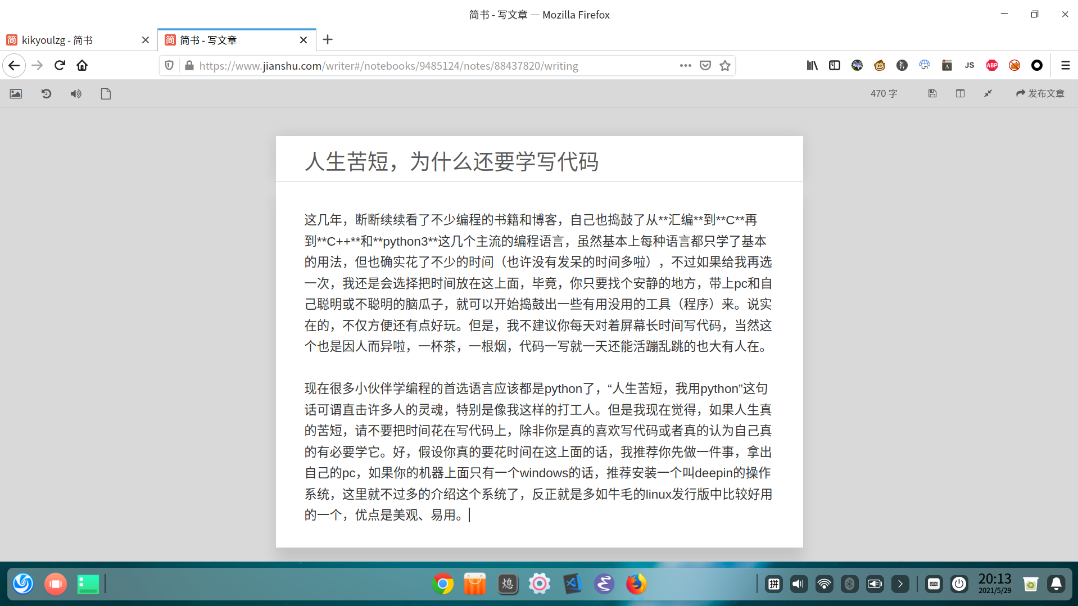Activate the read-aloud speaker icon

[x=75, y=93]
